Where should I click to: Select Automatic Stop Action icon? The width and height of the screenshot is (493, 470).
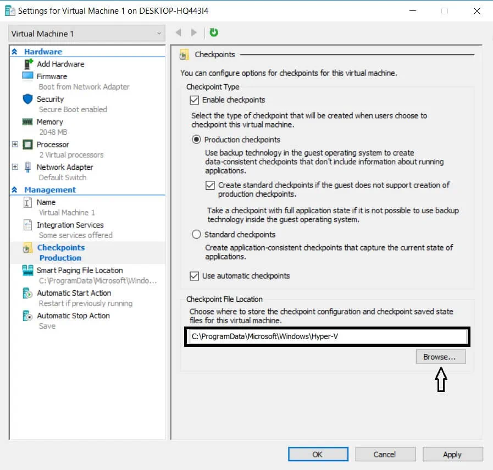pyautogui.click(x=27, y=316)
